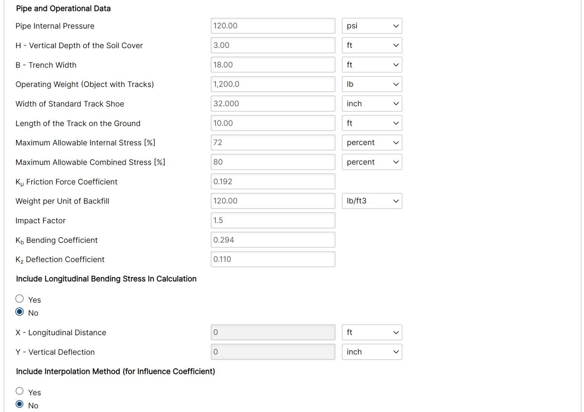Image resolution: width=584 pixels, height=412 pixels.
Task: Select Yes for Include Longitudinal Bending Stress
Action: click(19, 298)
